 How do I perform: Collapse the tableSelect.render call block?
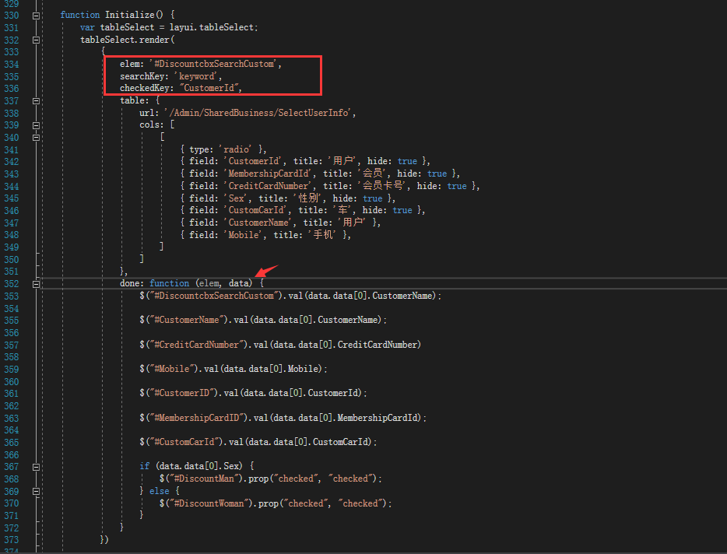point(37,40)
